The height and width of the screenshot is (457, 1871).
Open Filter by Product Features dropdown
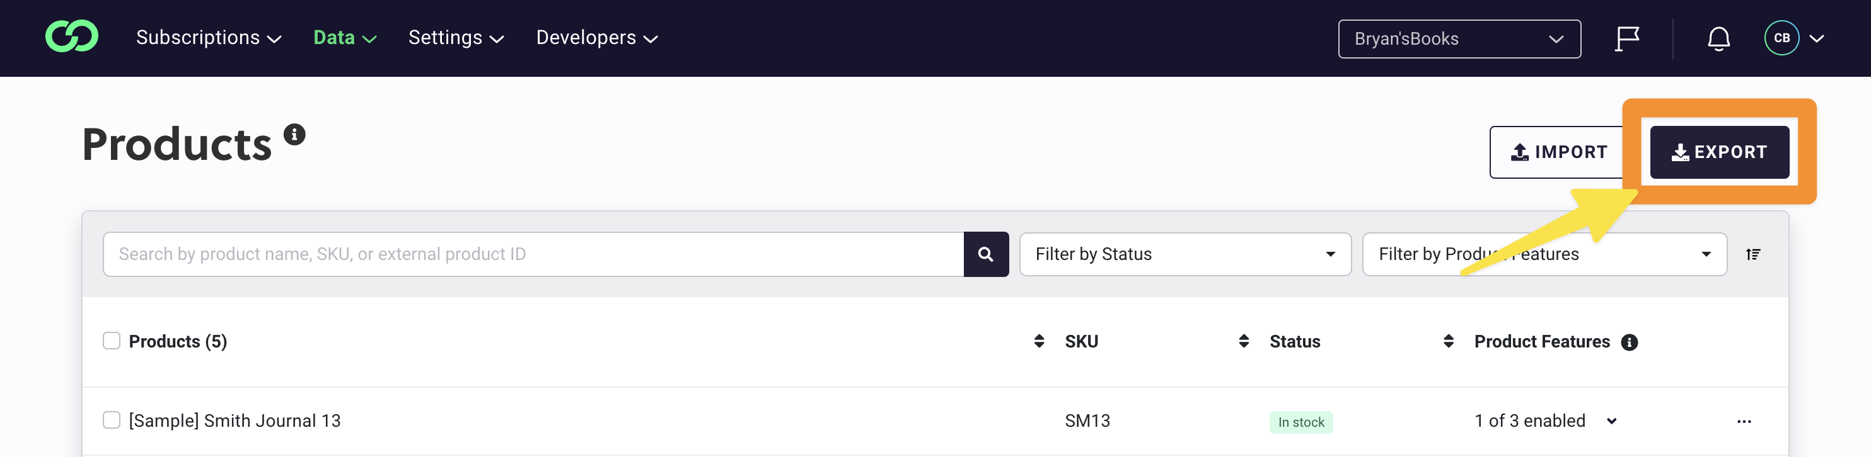[x=1544, y=254]
